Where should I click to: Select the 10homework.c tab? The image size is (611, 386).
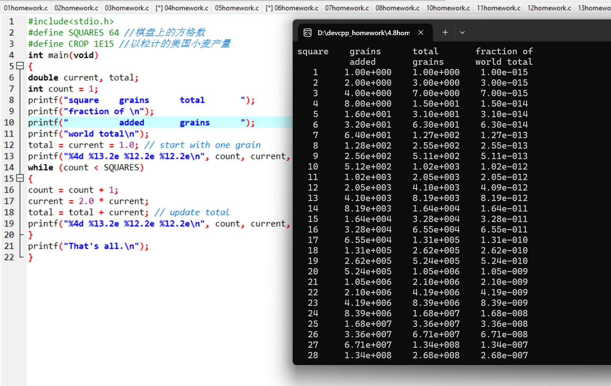coord(448,8)
